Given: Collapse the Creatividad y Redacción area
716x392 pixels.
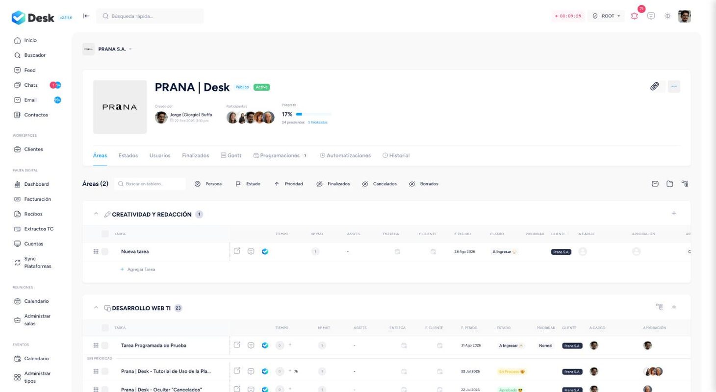Looking at the screenshot, I should pyautogui.click(x=96, y=214).
